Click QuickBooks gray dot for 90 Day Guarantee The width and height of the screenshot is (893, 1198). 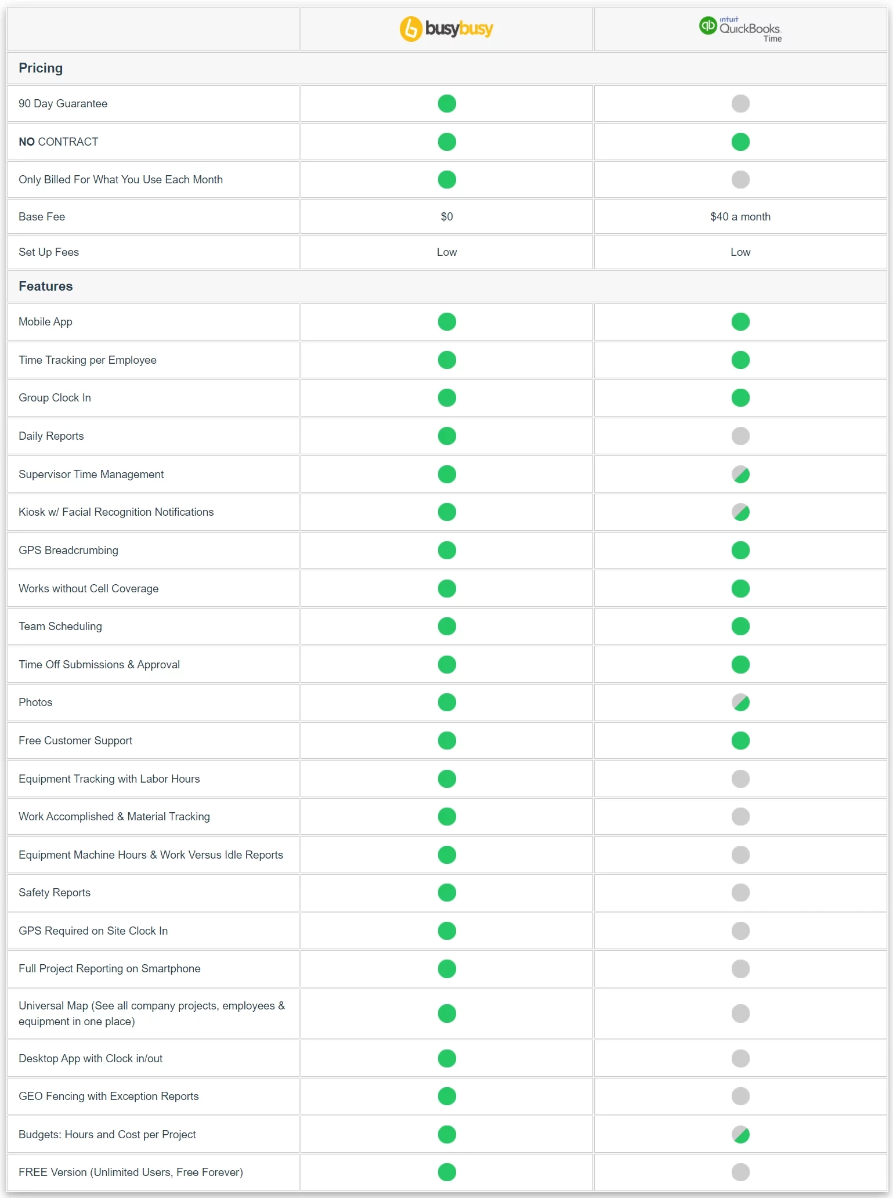click(740, 103)
